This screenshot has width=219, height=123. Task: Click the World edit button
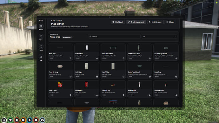(118, 22)
